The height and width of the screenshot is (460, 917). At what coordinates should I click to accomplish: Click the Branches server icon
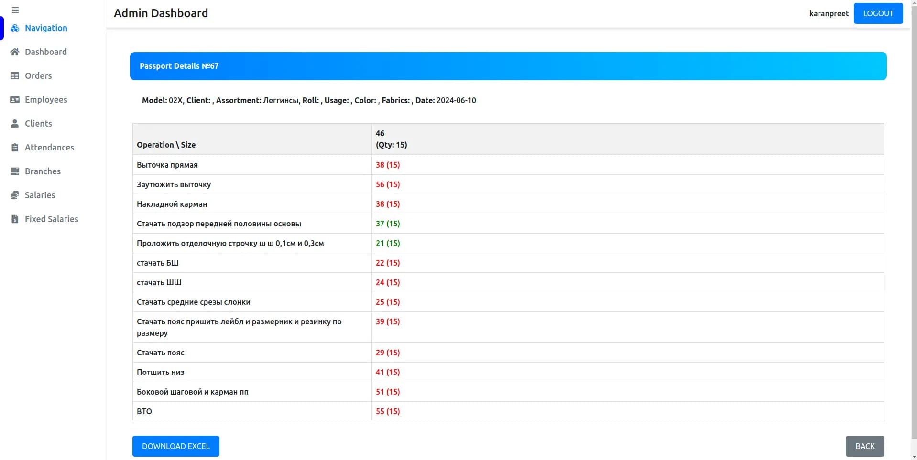tap(15, 171)
